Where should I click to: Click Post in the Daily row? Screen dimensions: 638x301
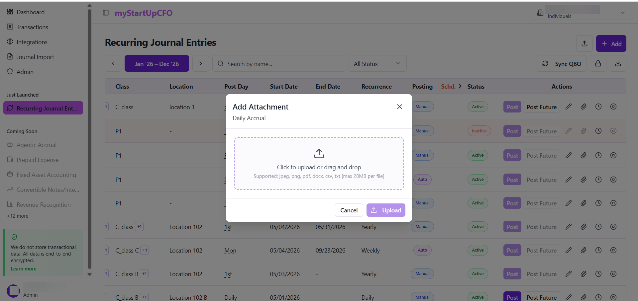[512, 297]
